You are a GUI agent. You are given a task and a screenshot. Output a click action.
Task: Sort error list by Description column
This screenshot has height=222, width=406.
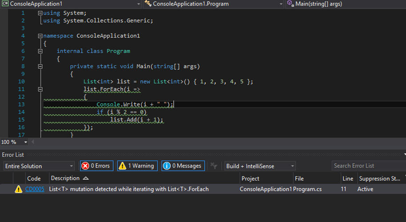point(144,178)
